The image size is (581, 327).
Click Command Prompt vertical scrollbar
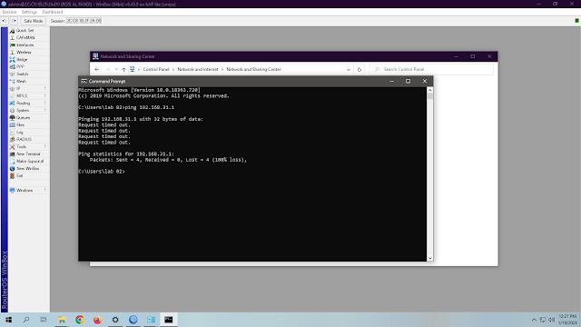pyautogui.click(x=429, y=174)
